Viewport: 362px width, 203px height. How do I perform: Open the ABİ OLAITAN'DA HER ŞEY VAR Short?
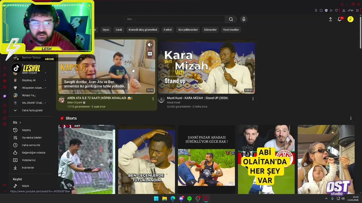click(x=266, y=160)
